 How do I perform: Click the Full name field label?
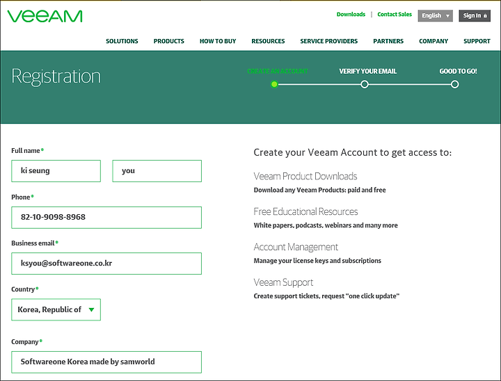coord(26,151)
